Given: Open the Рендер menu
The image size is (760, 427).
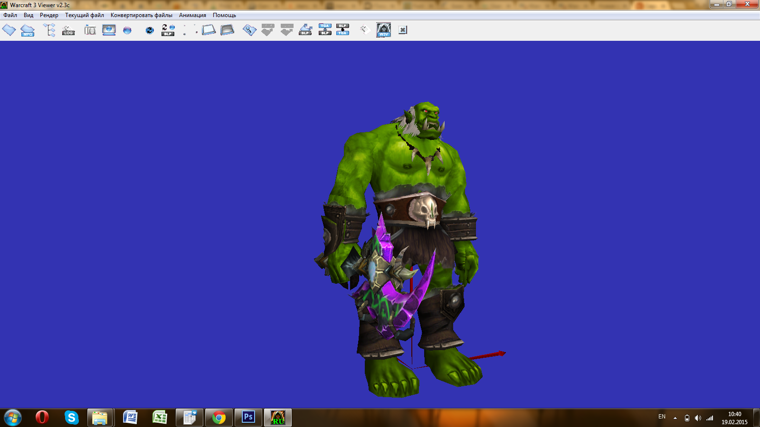Looking at the screenshot, I should (x=49, y=15).
